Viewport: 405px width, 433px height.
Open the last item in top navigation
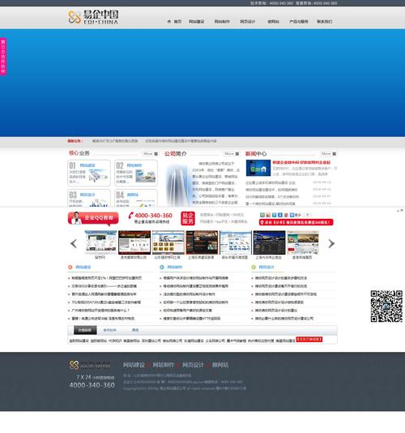point(325,22)
